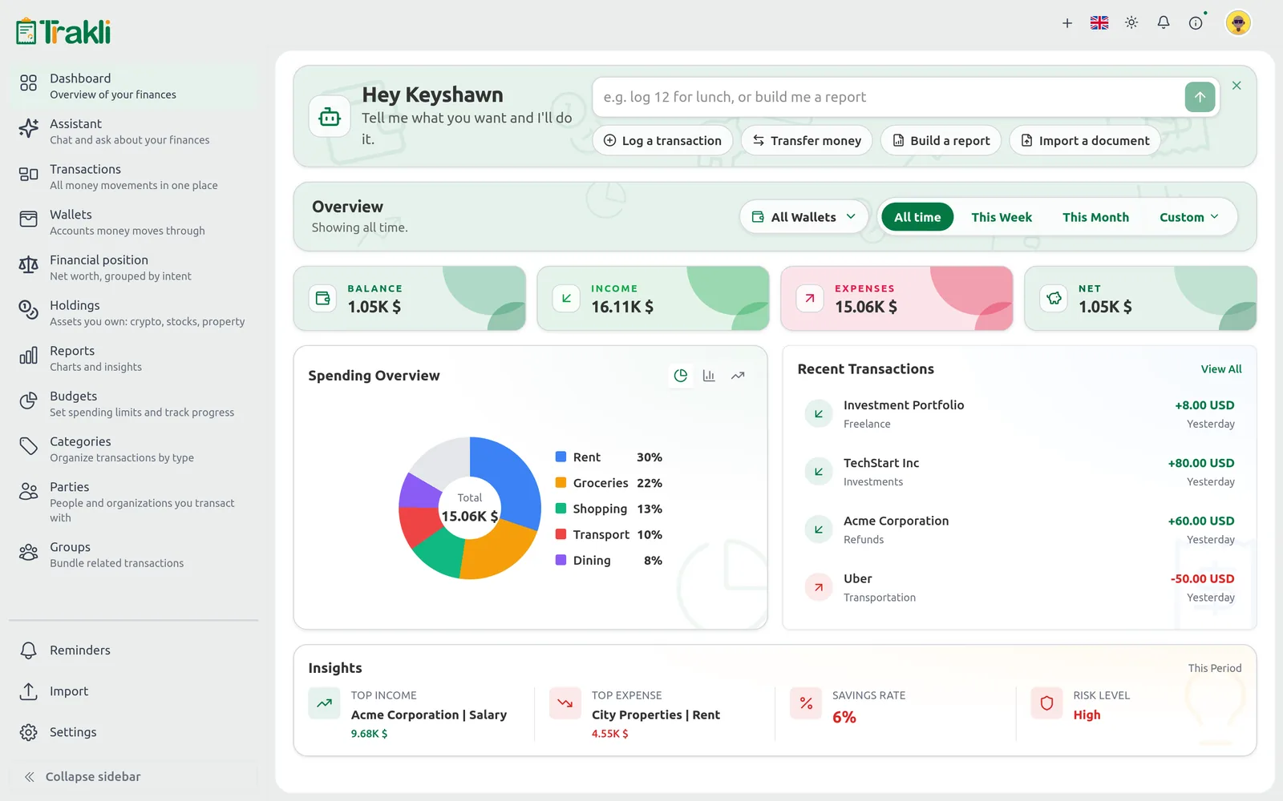Switch Spending Overview to trend line view
Screen dimensions: 1283x801
click(x=738, y=376)
